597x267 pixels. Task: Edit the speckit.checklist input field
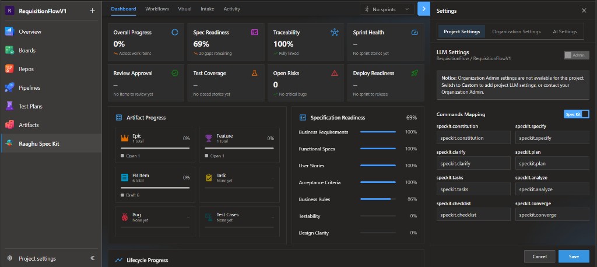[473, 215]
